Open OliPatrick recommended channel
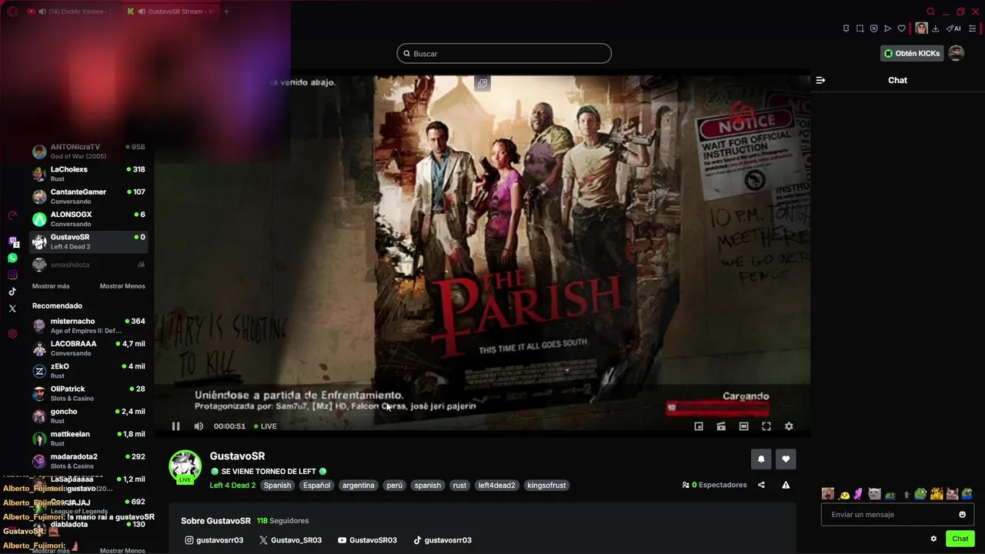Image resolution: width=985 pixels, height=554 pixels. (88, 393)
